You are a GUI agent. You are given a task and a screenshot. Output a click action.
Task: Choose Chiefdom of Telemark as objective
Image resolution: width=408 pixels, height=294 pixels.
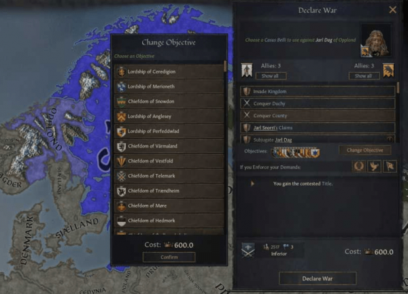pos(169,176)
